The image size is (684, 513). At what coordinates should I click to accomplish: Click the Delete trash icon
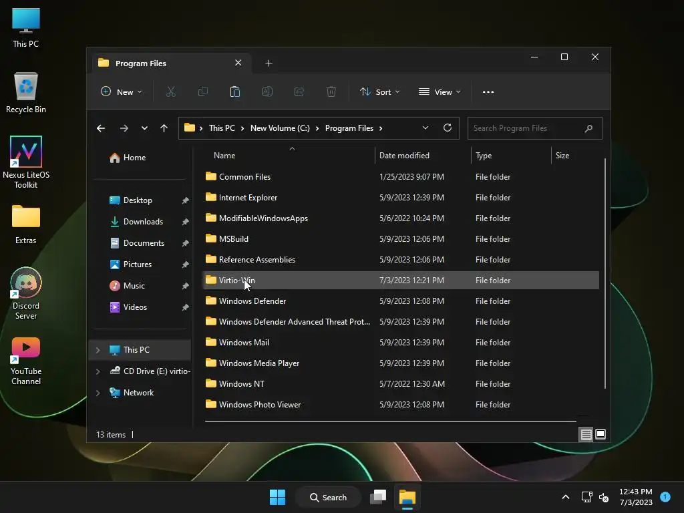pos(331,92)
